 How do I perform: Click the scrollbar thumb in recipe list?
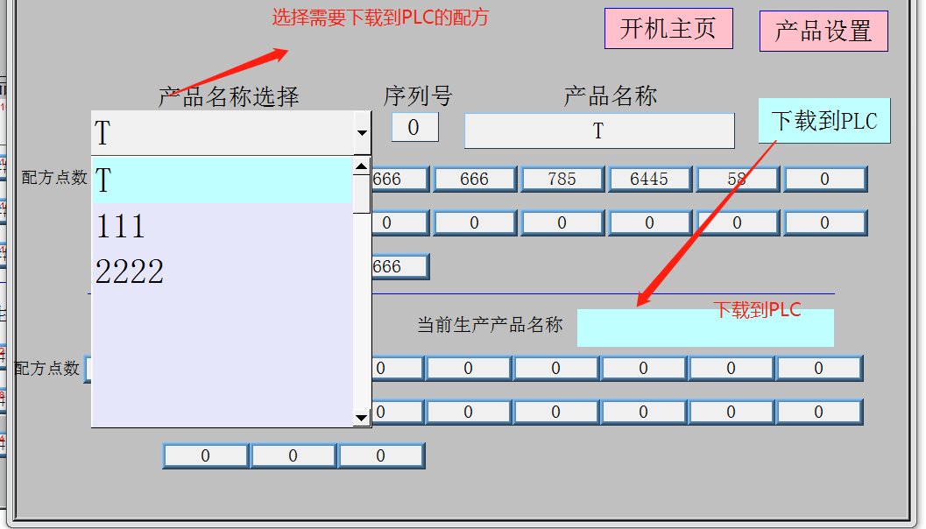coord(361,194)
